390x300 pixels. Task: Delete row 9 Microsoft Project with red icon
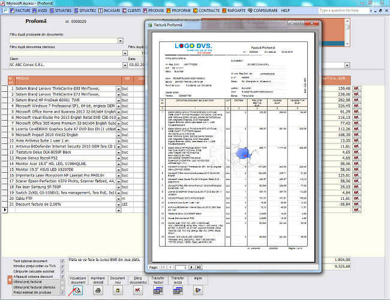pyautogui.click(x=356, y=135)
